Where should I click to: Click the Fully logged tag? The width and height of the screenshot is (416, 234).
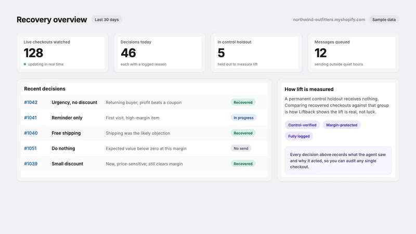point(298,136)
